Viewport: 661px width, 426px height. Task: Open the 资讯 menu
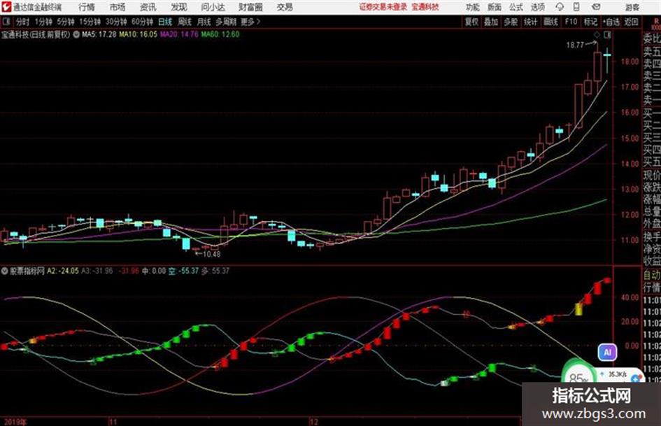(x=148, y=7)
